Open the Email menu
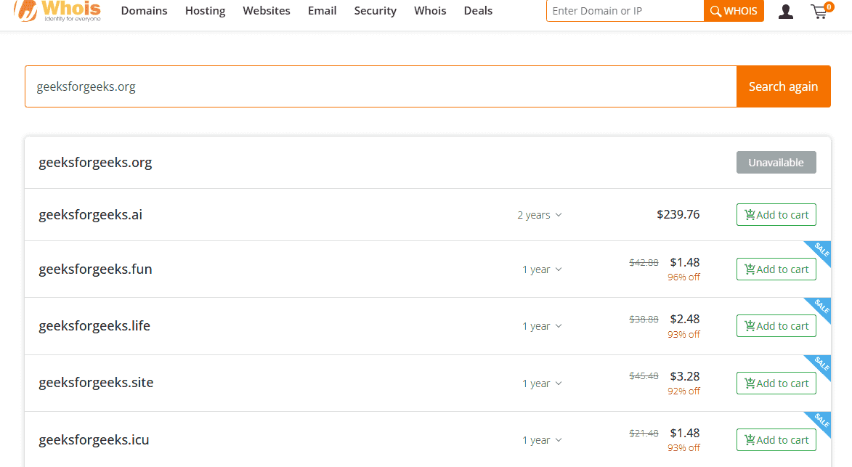 322,11
